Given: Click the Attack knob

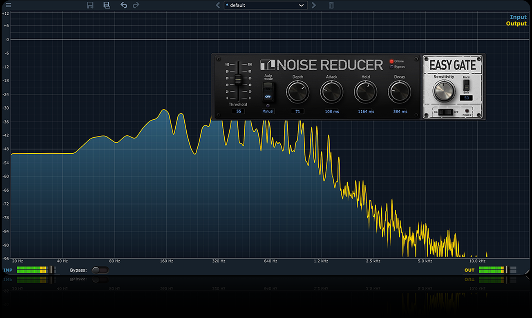Looking at the screenshot, I should 331,92.
